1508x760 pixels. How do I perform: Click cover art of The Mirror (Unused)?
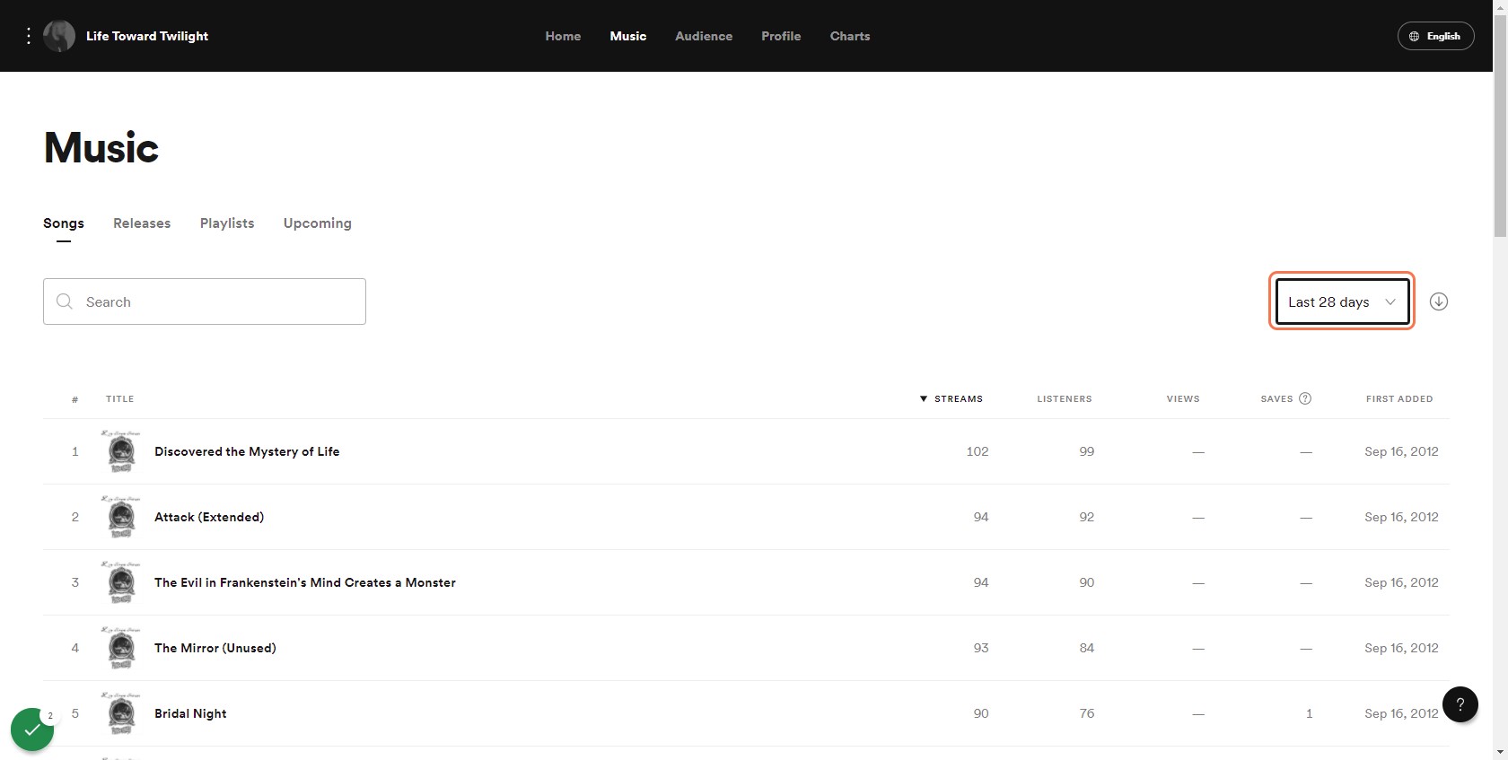pyautogui.click(x=120, y=648)
